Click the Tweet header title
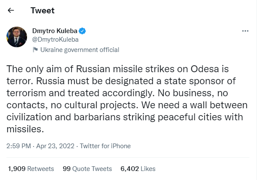 42,11
